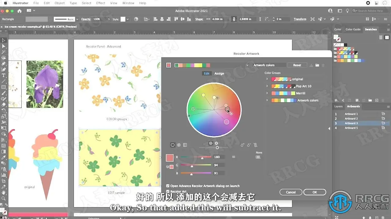Viewport: 391px width, 219px height.
Task: Select the Selection tool in the toolbar
Action: 4,40
